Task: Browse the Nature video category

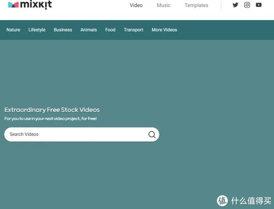Action: coord(13,30)
